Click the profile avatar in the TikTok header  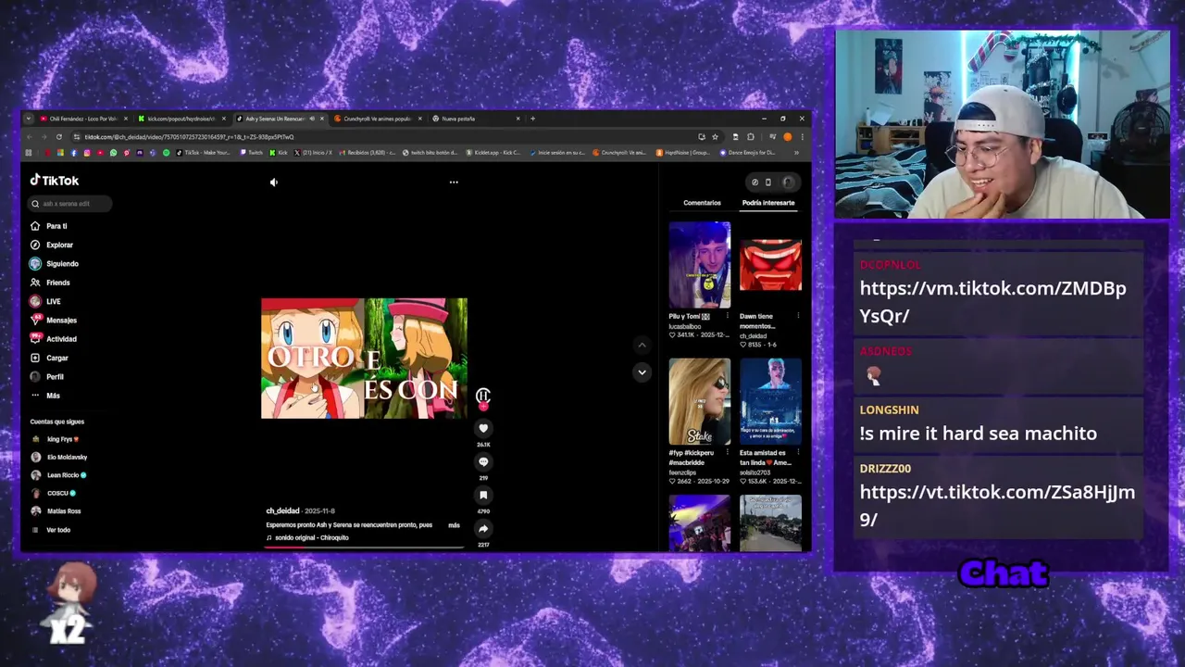tap(789, 182)
